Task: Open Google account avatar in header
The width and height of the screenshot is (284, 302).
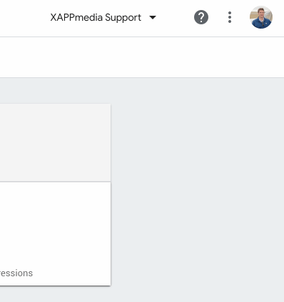Action: pos(261,17)
